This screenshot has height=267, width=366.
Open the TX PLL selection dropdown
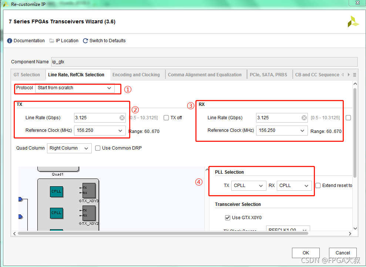click(249, 186)
